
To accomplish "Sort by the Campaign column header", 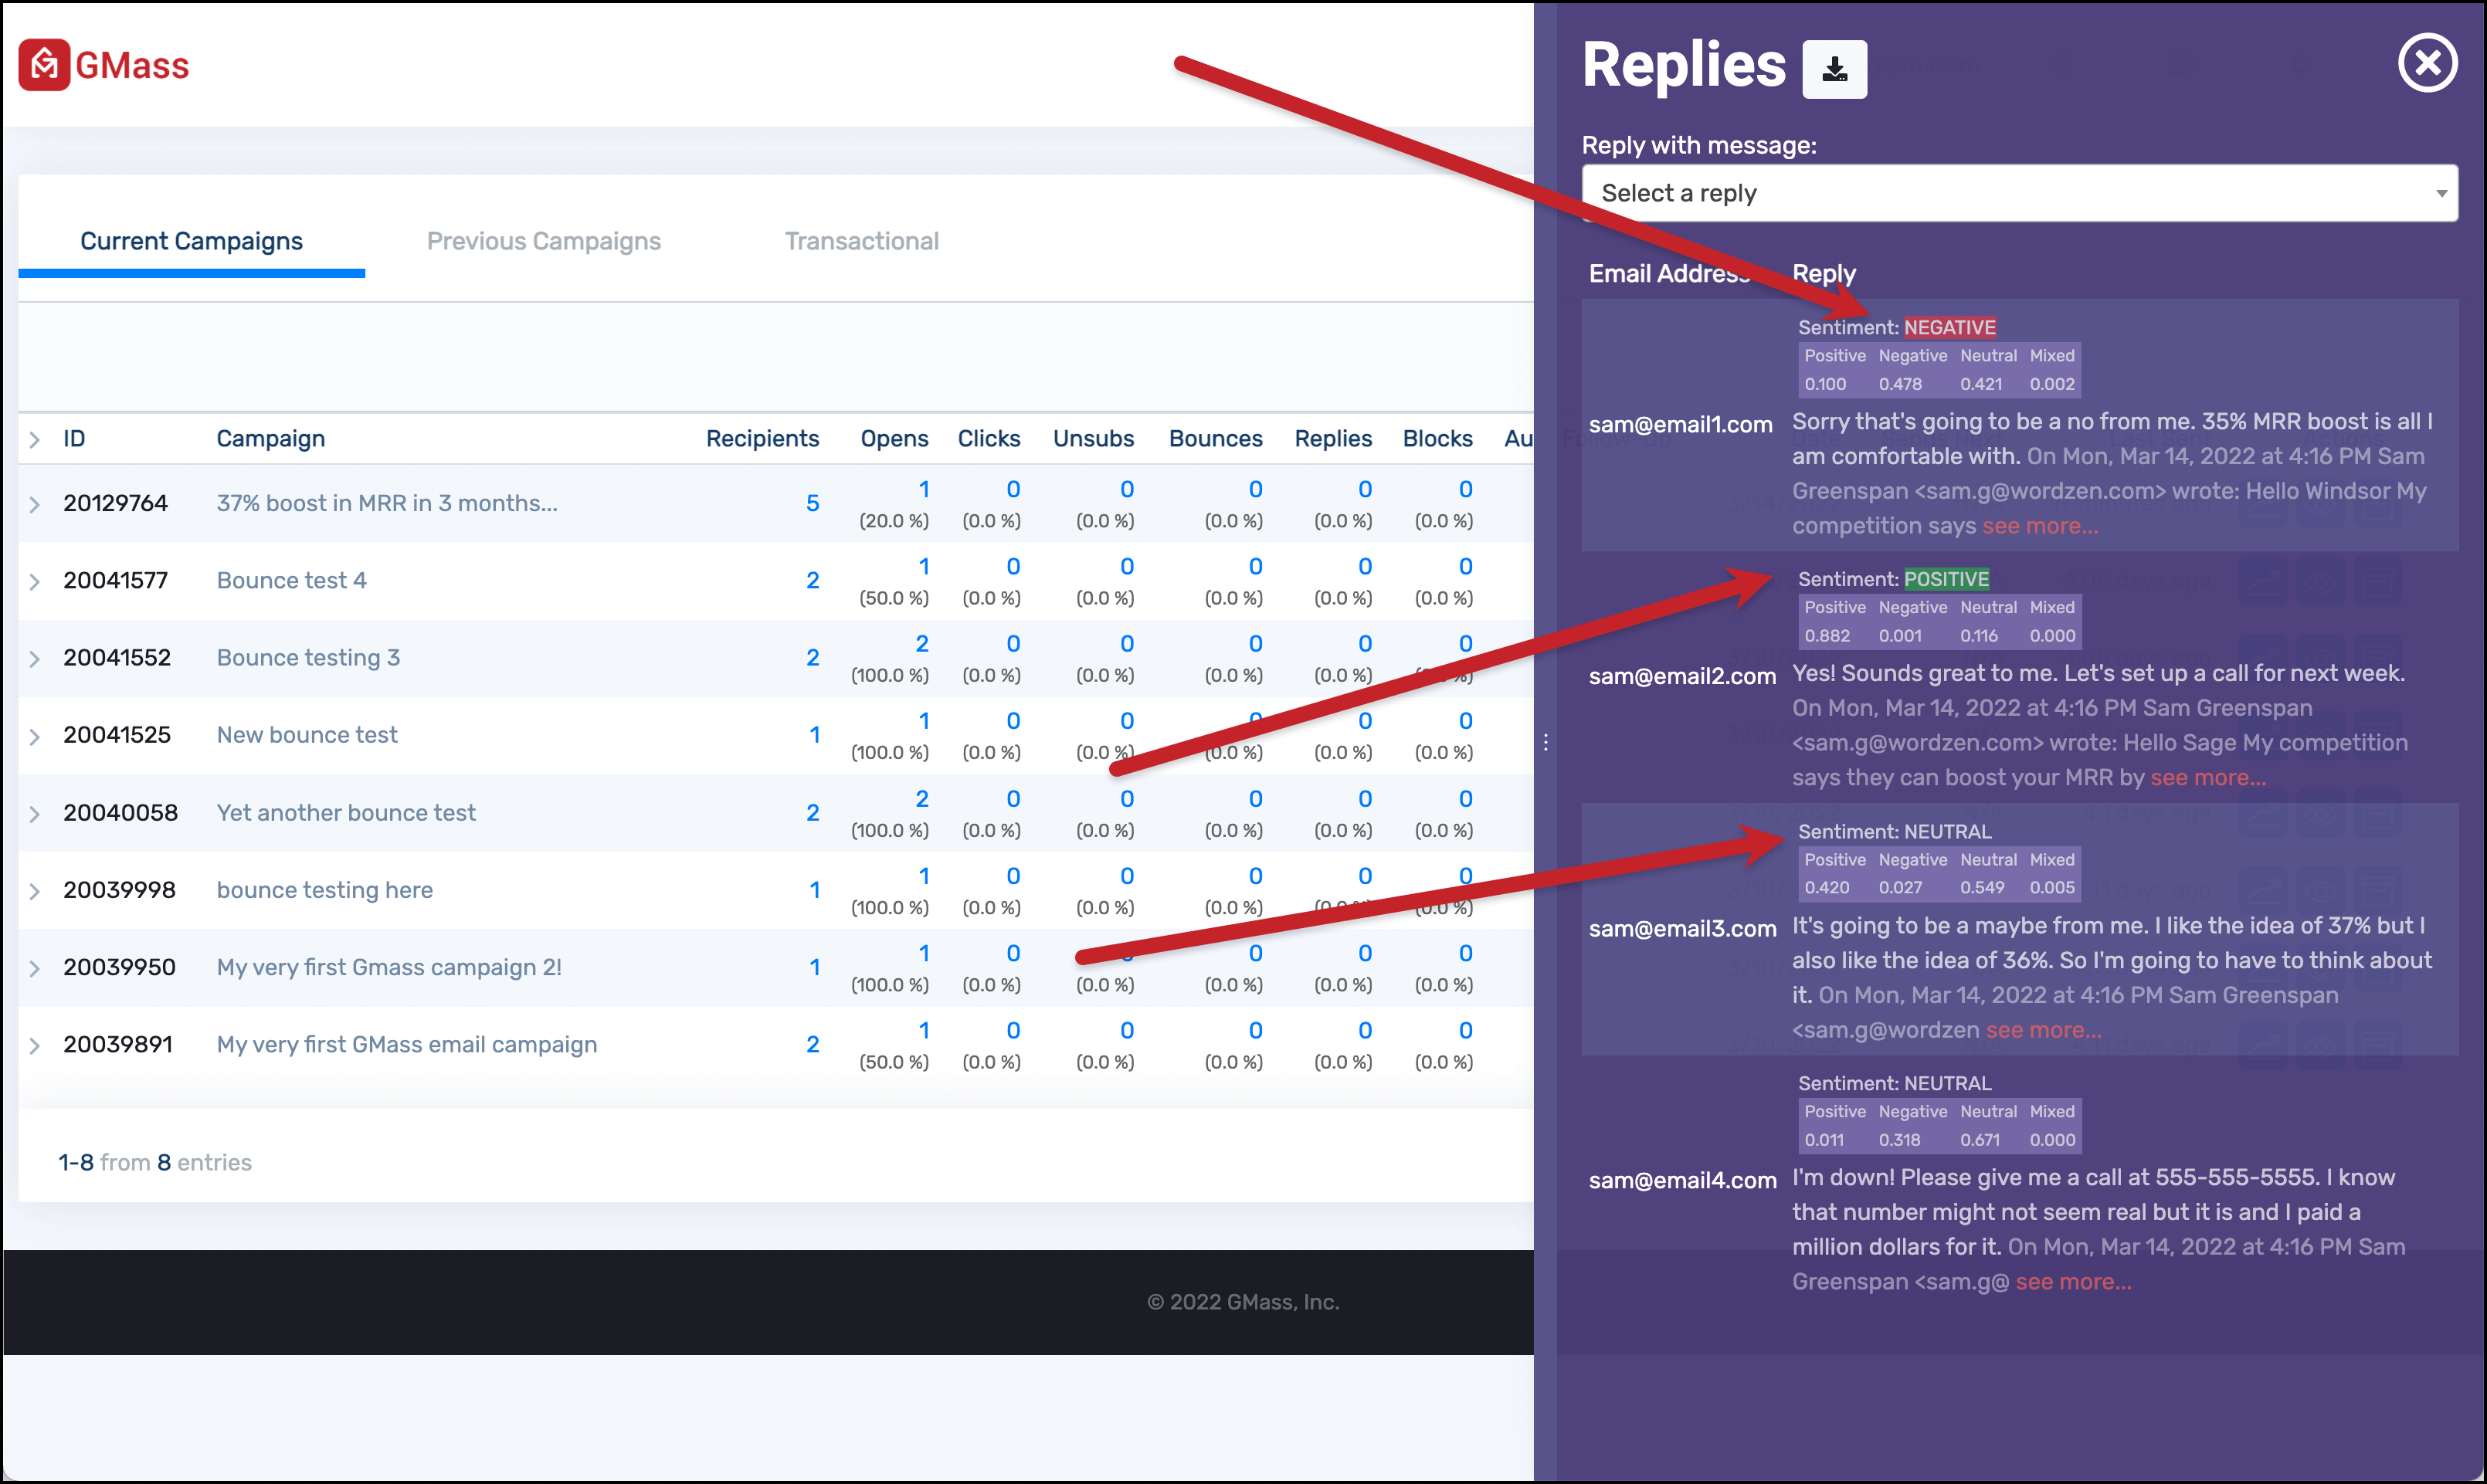I will click(271, 438).
